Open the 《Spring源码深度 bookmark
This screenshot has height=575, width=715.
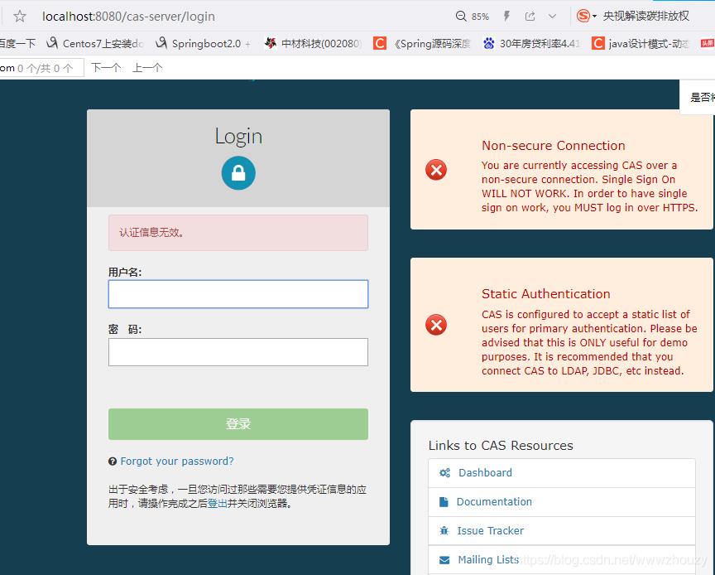pos(422,43)
